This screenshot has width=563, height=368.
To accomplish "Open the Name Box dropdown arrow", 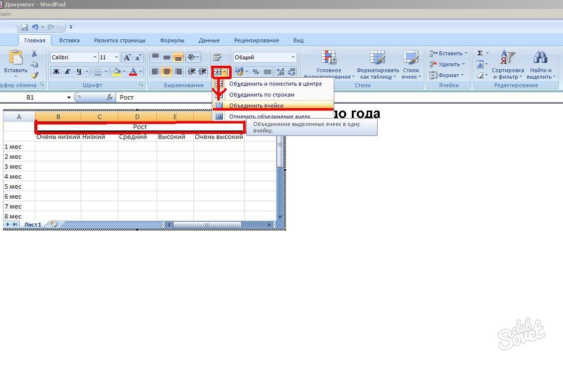I will 69,98.
